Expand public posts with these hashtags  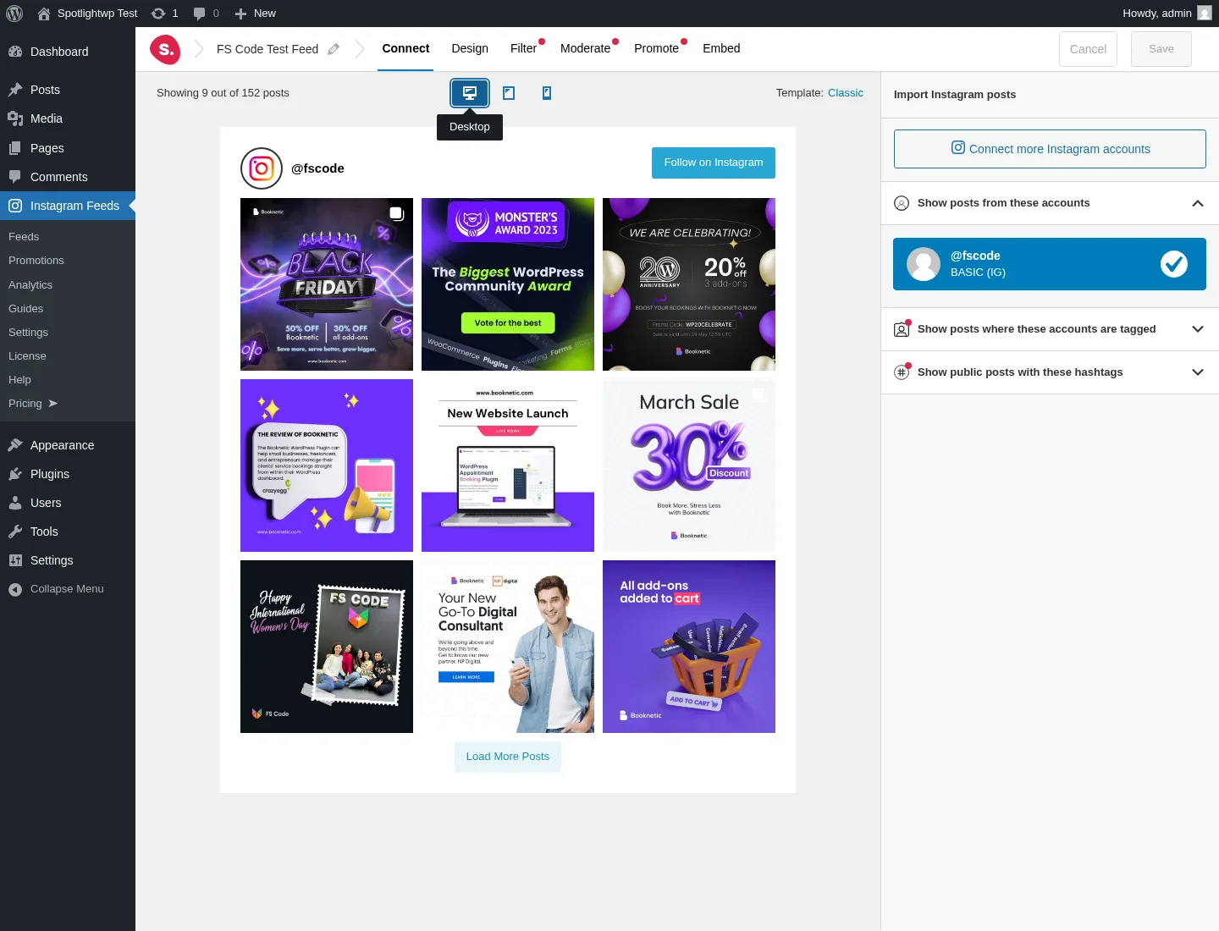[1197, 372]
